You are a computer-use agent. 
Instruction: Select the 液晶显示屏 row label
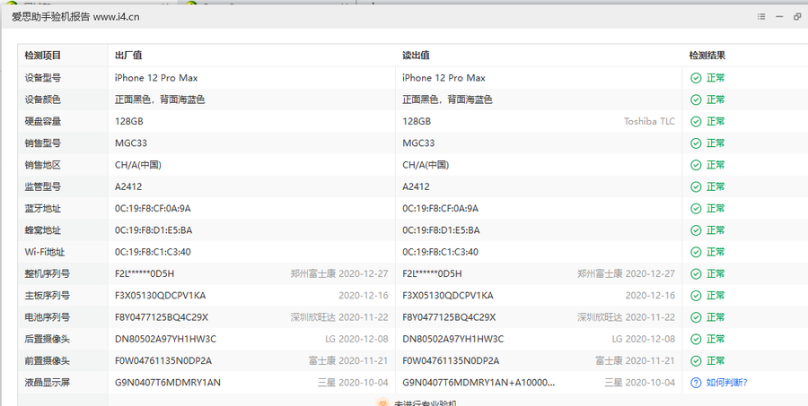(x=48, y=383)
